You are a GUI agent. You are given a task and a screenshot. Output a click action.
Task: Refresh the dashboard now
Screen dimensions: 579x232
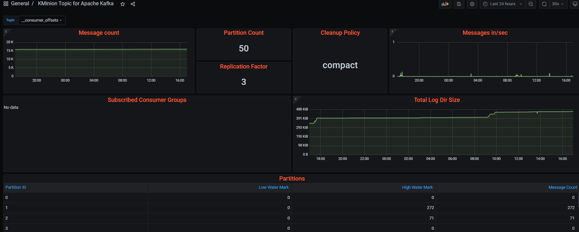click(x=544, y=4)
